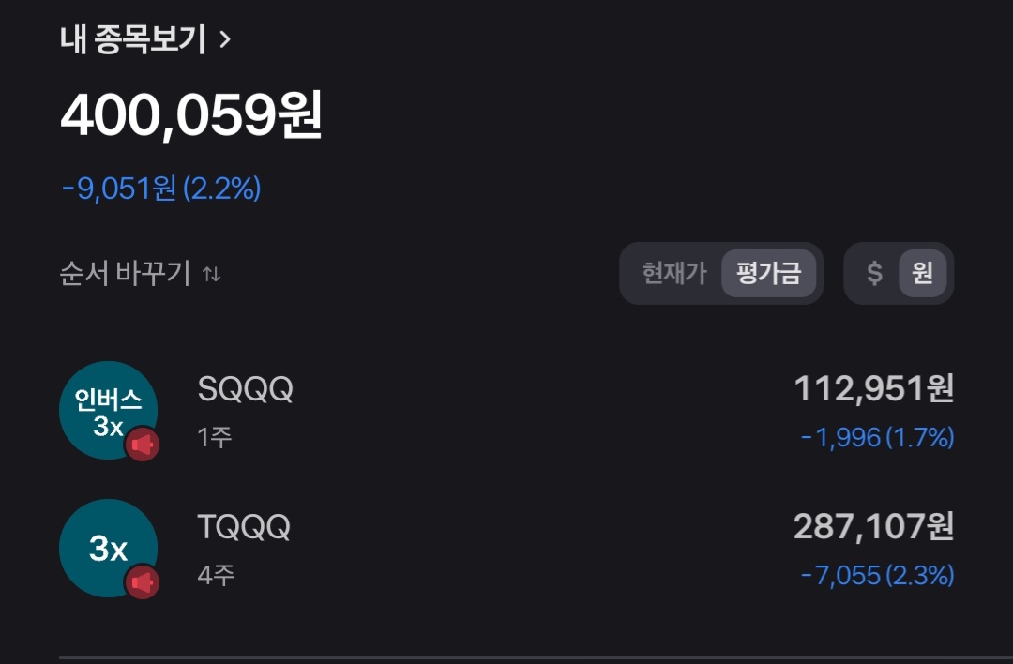This screenshot has height=664, width=1013.
Task: Open the 내 종목보기 heading
Action: coord(133,39)
